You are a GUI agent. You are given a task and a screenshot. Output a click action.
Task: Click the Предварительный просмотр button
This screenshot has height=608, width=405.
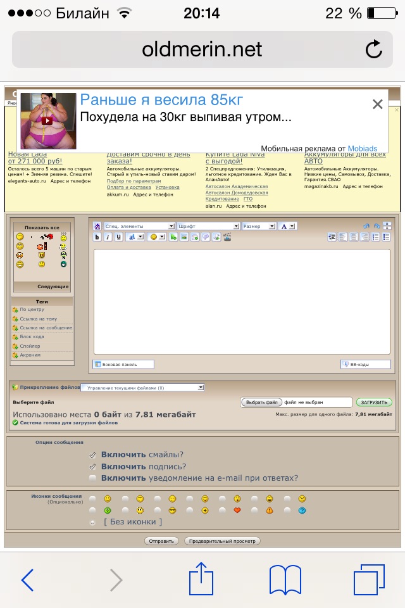[222, 541]
